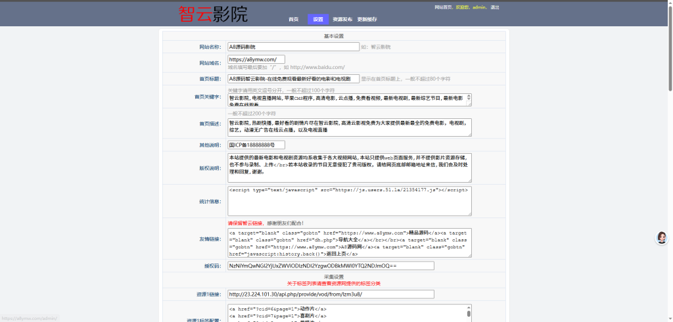Click the scrollbar in 资源1标签配置 textarea
This screenshot has height=322, width=673.
click(x=469, y=313)
